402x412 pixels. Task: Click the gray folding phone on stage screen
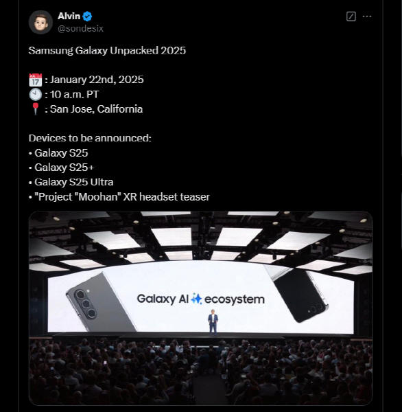point(100,301)
